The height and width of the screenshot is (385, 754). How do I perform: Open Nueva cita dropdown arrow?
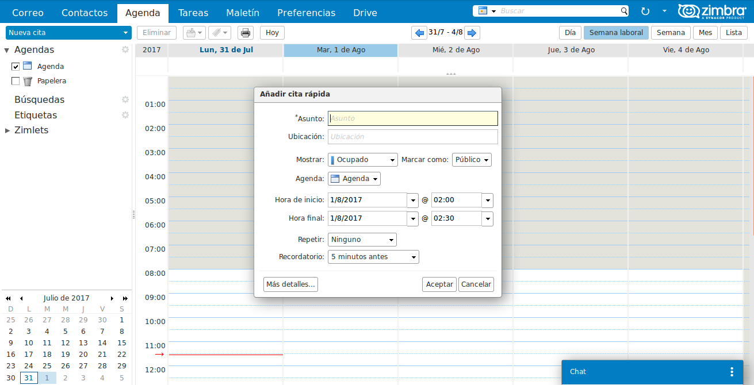(126, 33)
